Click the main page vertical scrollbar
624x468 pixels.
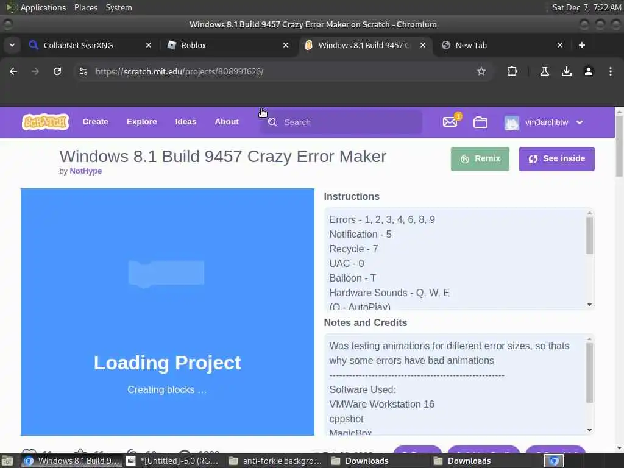619,146
